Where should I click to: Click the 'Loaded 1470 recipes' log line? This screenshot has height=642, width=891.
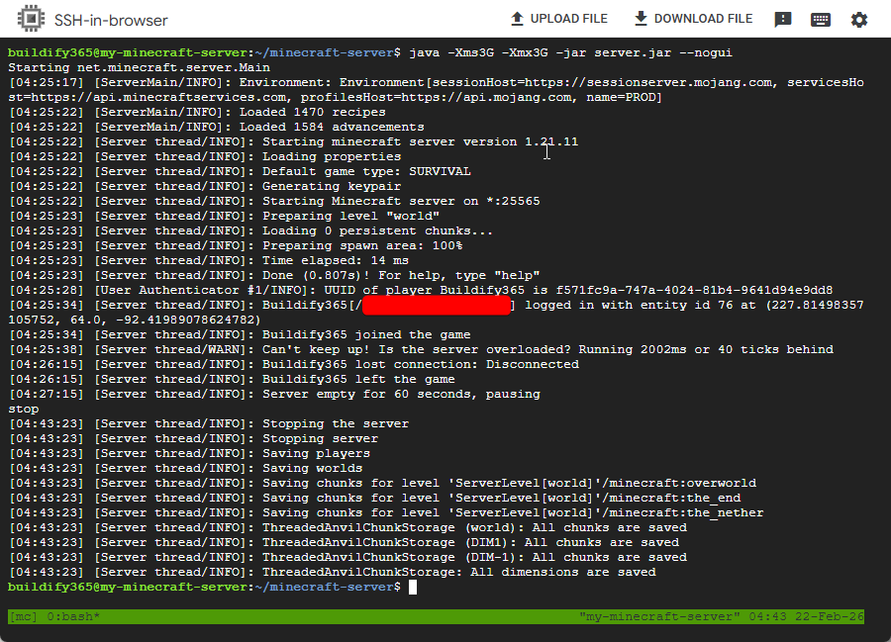[197, 112]
